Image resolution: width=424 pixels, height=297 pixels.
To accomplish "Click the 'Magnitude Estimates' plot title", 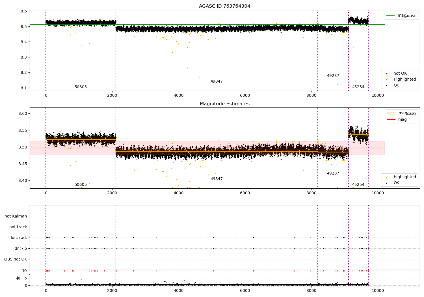I will [224, 104].
